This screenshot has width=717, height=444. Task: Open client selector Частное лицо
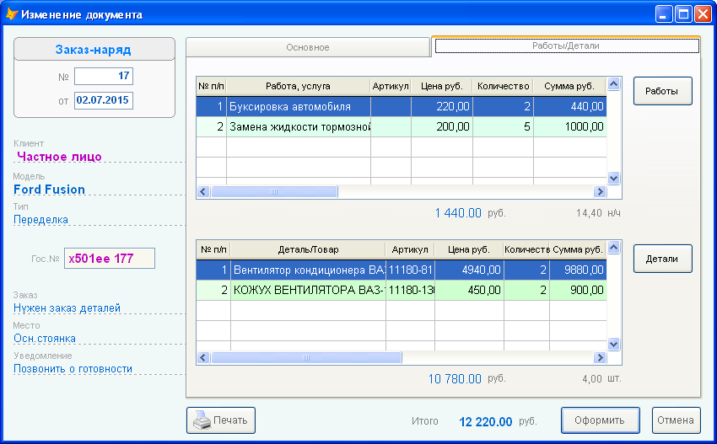pyautogui.click(x=59, y=157)
